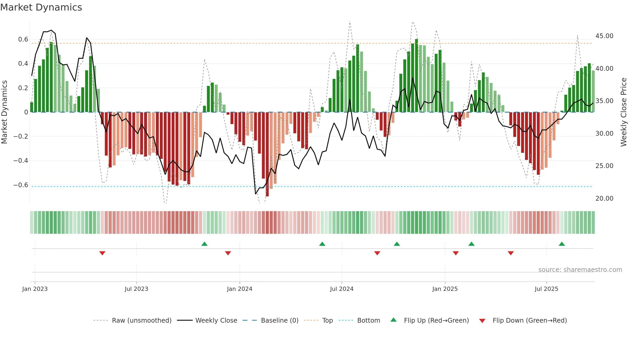Click the Raw (unsmoothed) legend entry

point(133,320)
